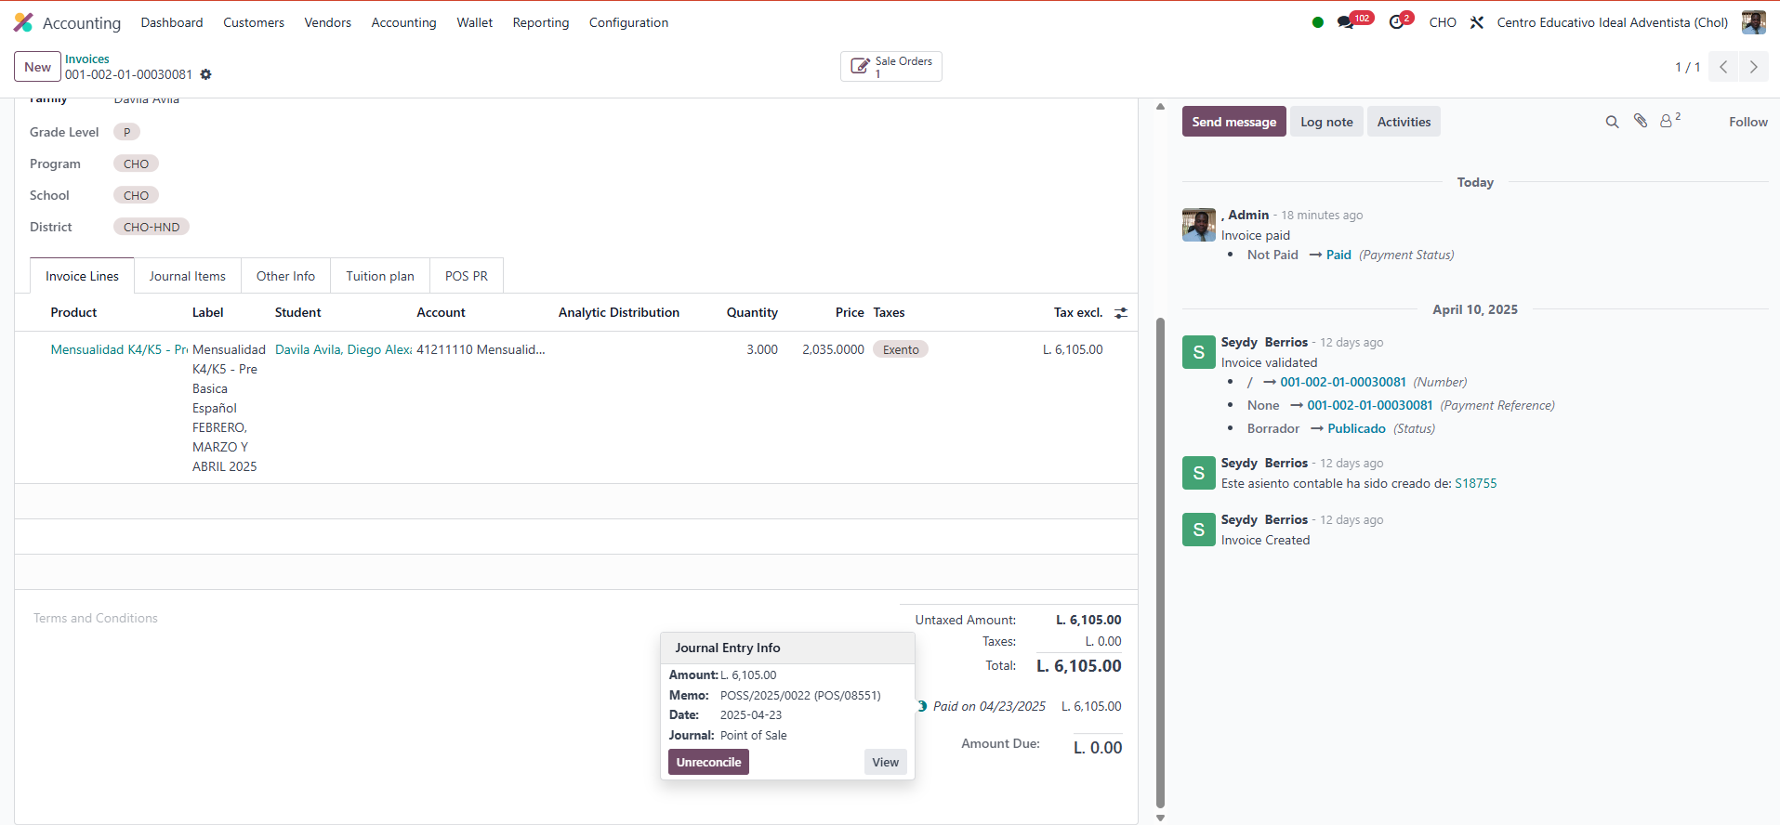
Task: Click the gear settings icon beside invoice number
Action: (206, 74)
